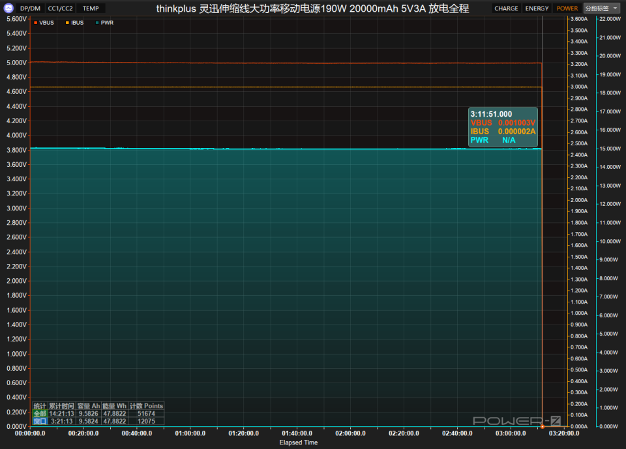Click the chart title text
626x449 pixels.
coord(312,8)
